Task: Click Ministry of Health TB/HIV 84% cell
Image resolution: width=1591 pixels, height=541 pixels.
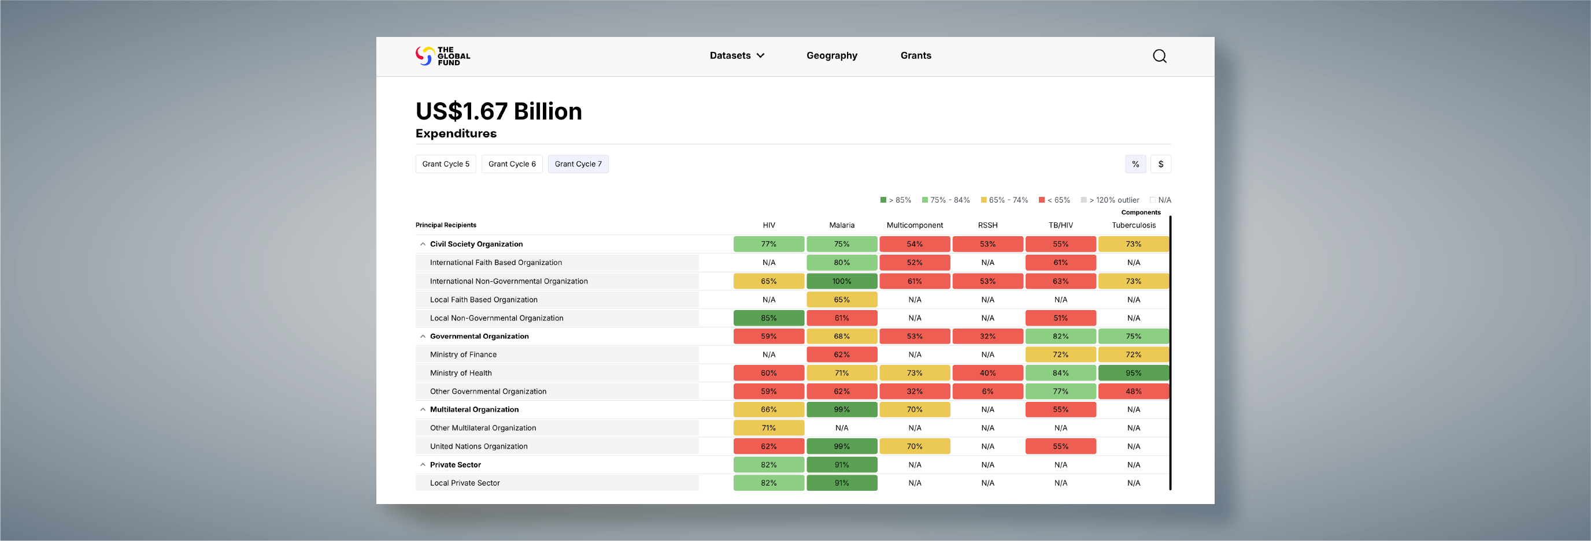Action: (1060, 373)
